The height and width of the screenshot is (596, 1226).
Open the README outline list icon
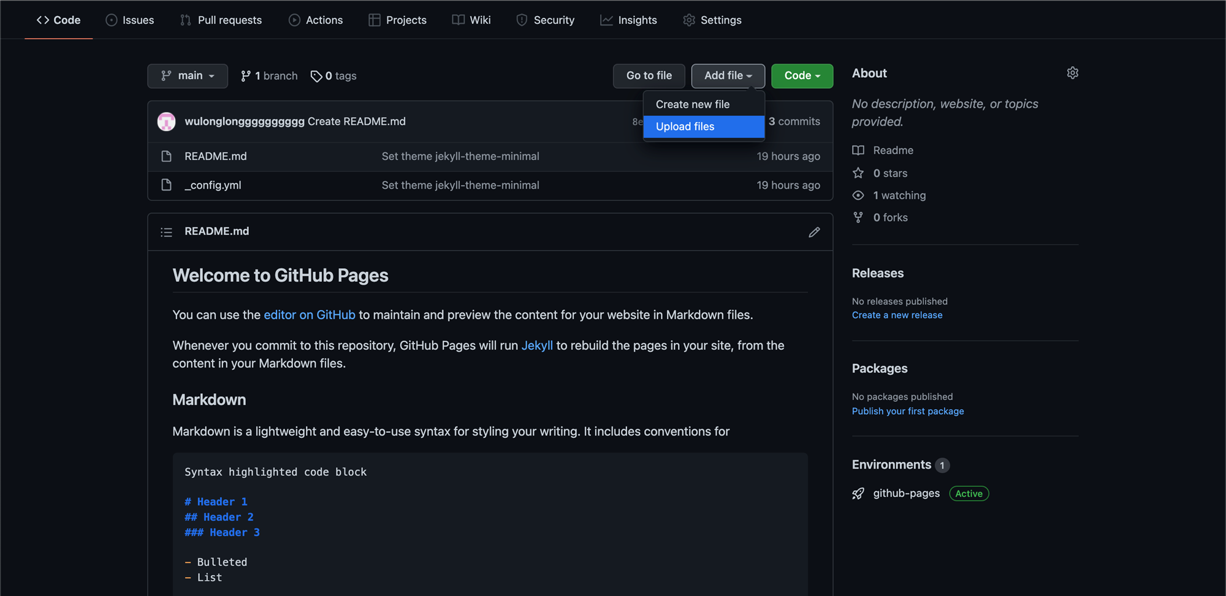166,232
